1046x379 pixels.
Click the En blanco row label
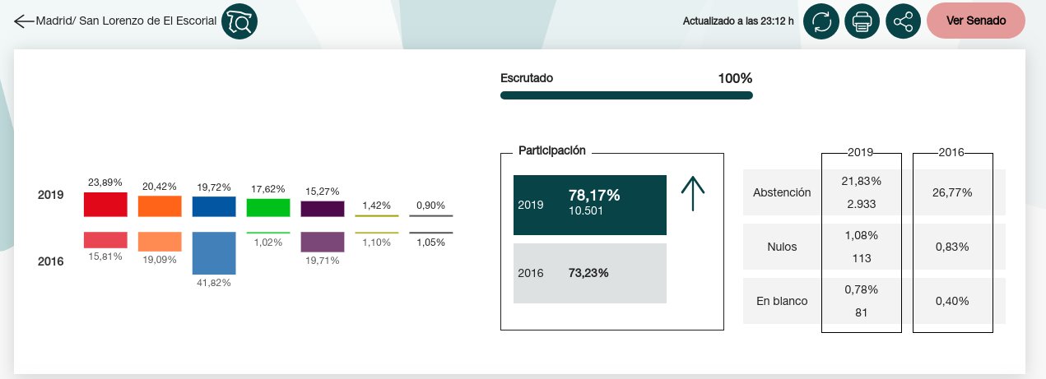[x=782, y=301]
